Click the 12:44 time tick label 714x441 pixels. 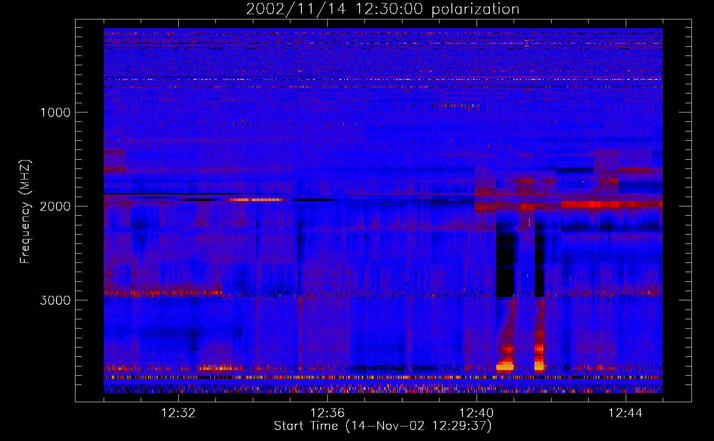click(x=626, y=413)
